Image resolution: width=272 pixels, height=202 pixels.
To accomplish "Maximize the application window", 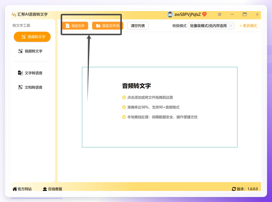I will point(245,14).
